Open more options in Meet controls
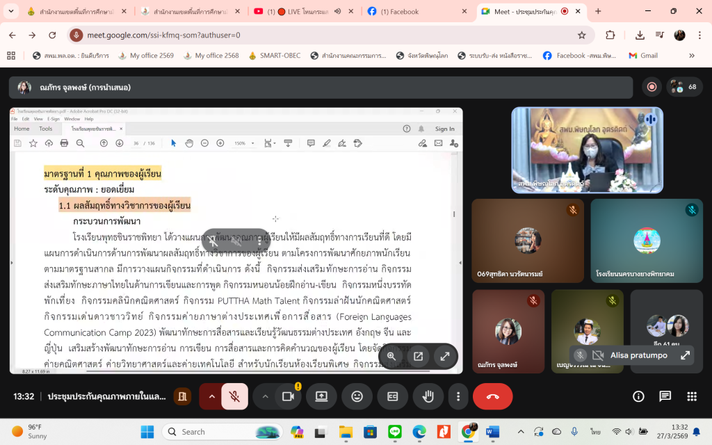The height and width of the screenshot is (445, 712). pos(458,396)
